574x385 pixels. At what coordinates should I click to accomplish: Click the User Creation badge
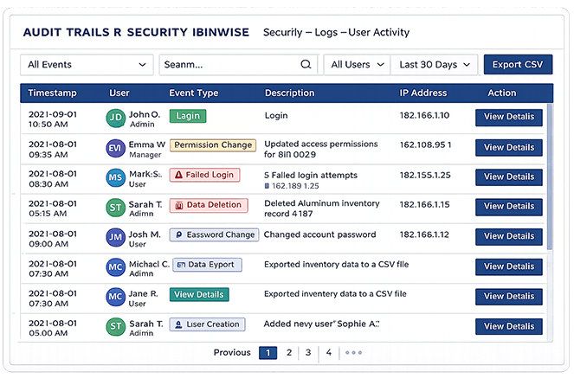(207, 324)
